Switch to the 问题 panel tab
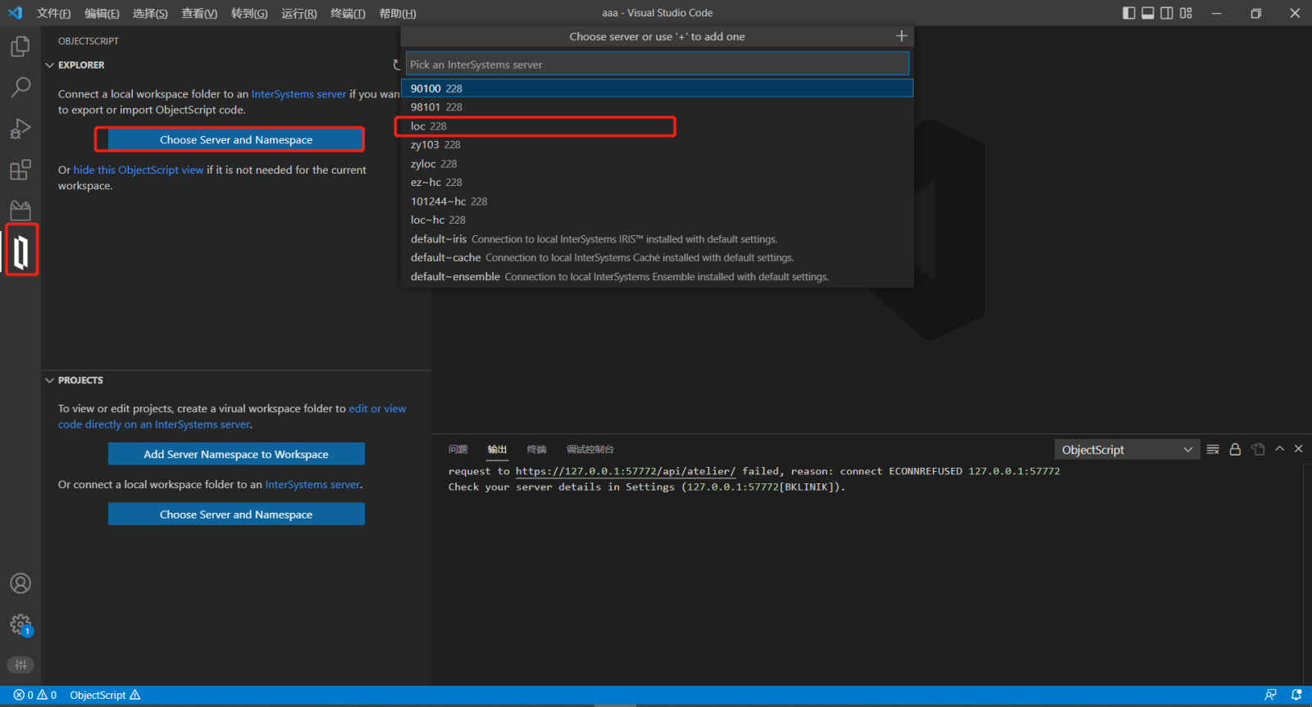 458,449
